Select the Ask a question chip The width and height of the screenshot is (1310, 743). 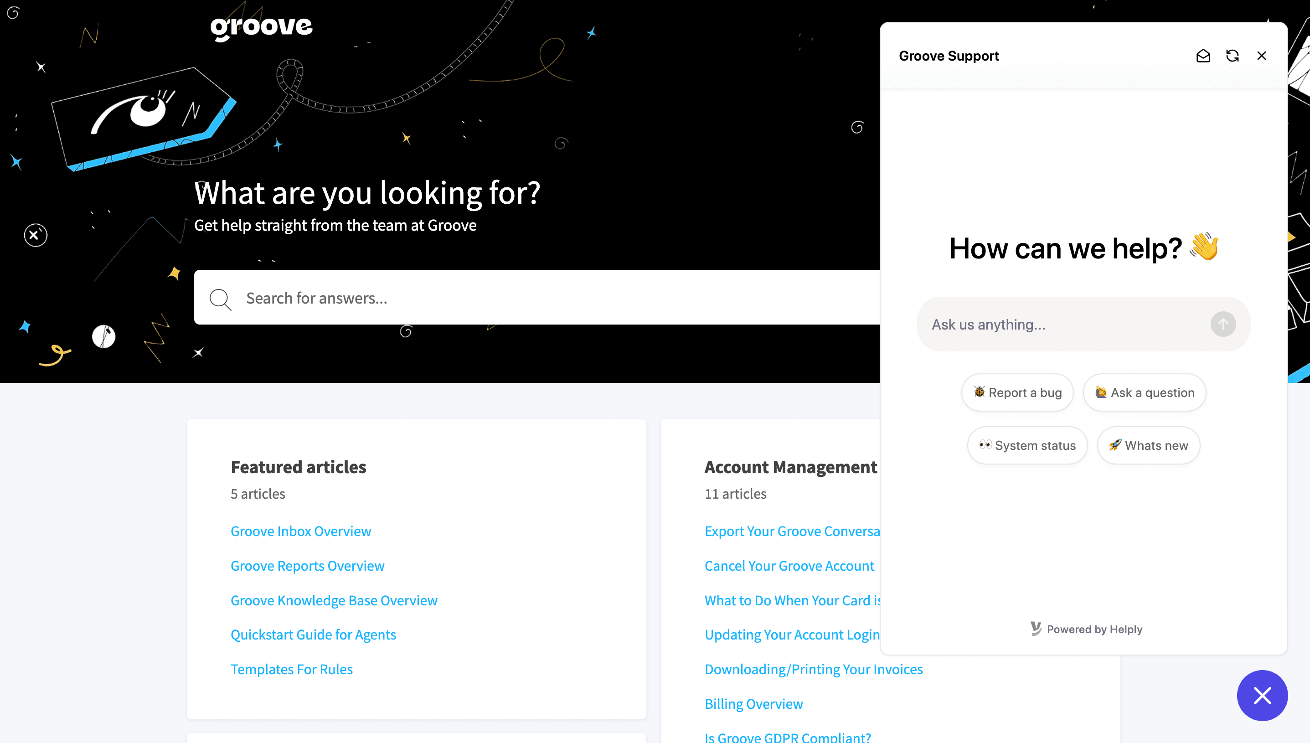pyautogui.click(x=1144, y=392)
